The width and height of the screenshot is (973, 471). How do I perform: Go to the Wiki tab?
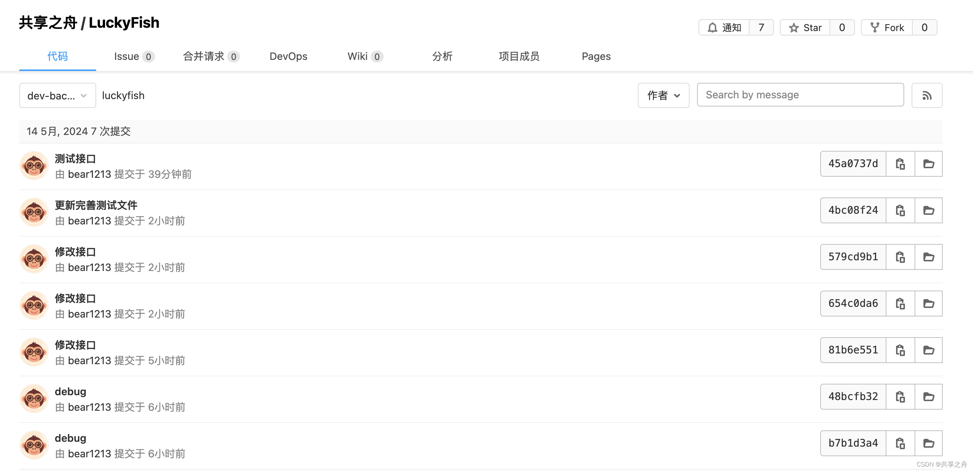(365, 56)
